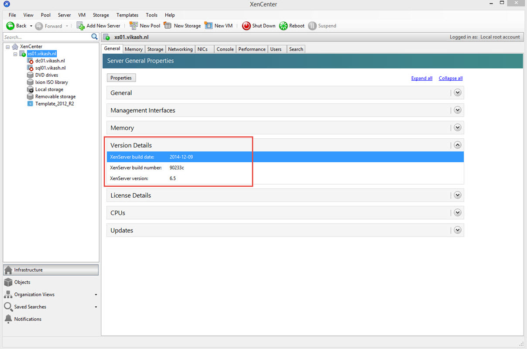Open the Organization Views dropdown arrow
527x349 pixels.
click(96, 295)
